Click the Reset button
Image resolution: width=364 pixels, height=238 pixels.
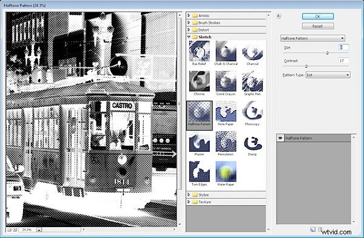[318, 26]
